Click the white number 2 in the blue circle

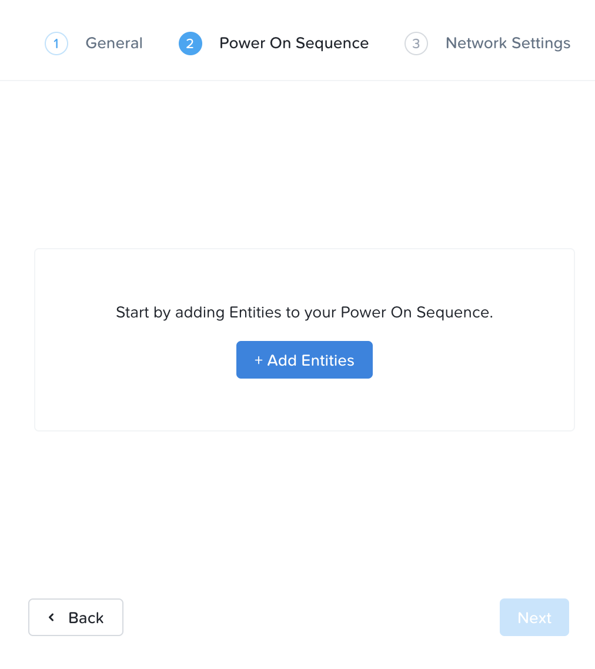tap(190, 44)
